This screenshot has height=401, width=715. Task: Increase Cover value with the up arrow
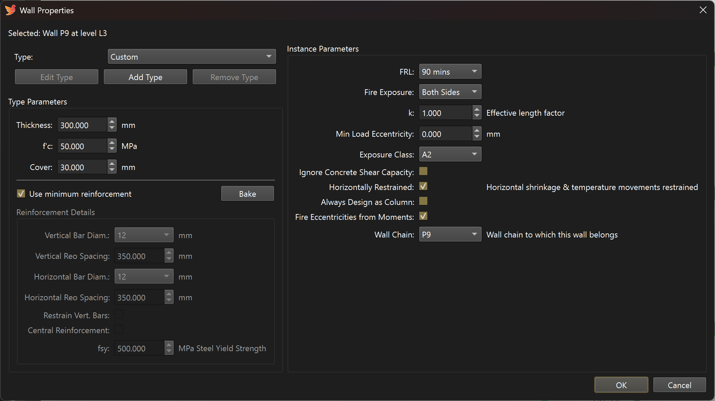[112, 164]
